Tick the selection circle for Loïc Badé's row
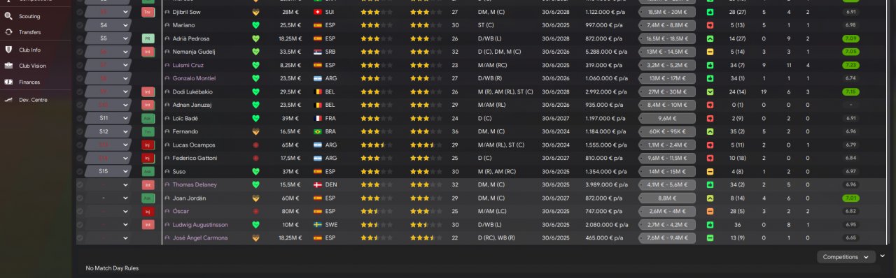The image size is (896, 278). point(80,118)
